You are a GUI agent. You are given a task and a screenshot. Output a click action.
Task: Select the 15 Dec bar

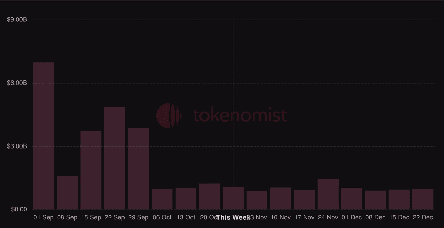399,199
